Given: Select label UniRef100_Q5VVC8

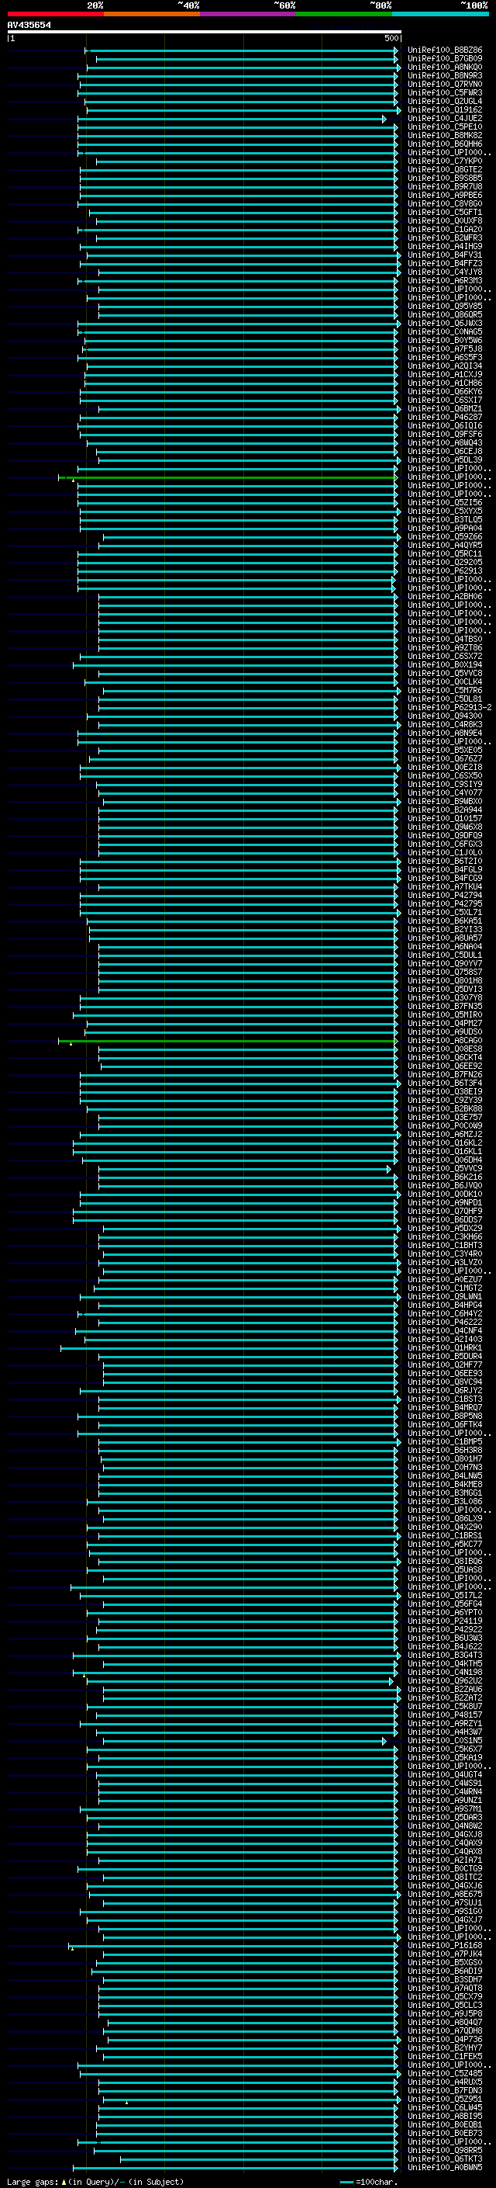Looking at the screenshot, I should click(x=445, y=673).
